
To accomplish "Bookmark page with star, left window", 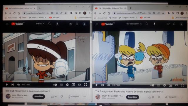I will click(x=66, y=13).
